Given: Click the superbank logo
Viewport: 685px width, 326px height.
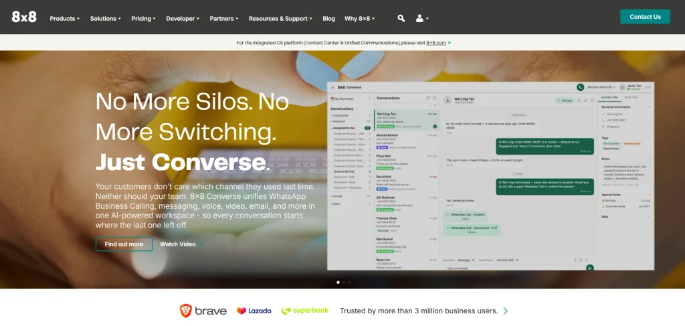Looking at the screenshot, I should click(304, 311).
